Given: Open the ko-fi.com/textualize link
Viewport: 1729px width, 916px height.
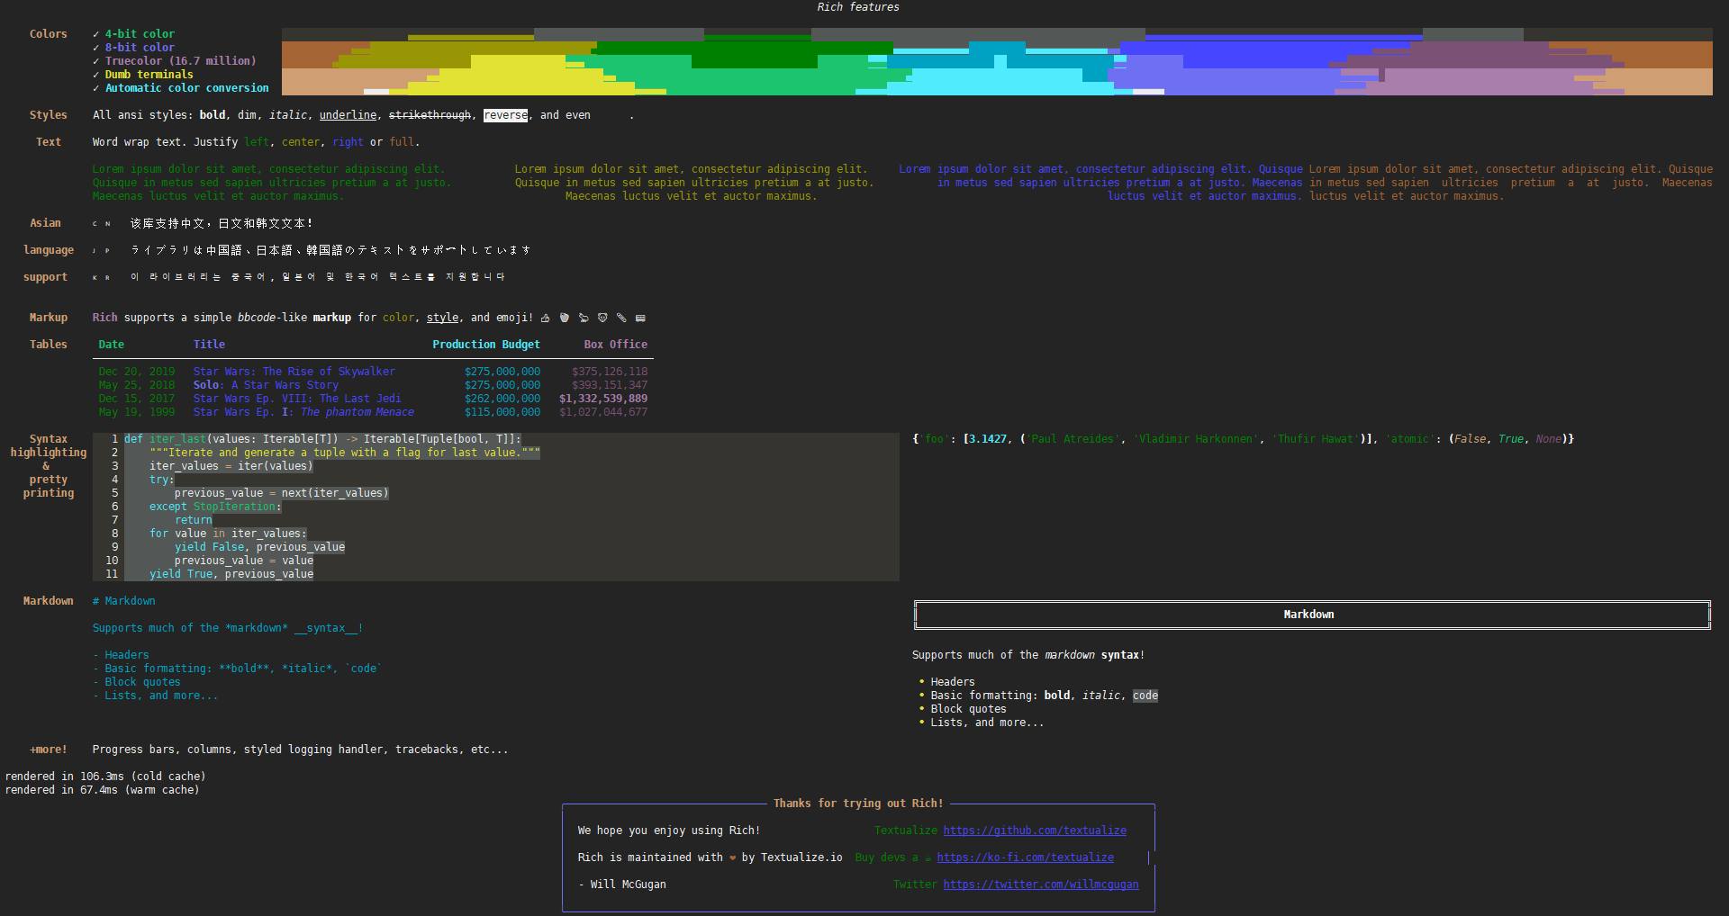Looking at the screenshot, I should point(1025,858).
